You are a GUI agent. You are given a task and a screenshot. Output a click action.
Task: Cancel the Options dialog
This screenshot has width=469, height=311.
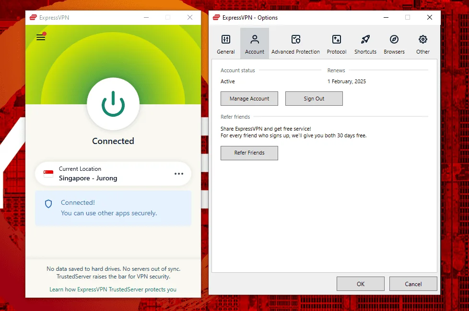(413, 284)
